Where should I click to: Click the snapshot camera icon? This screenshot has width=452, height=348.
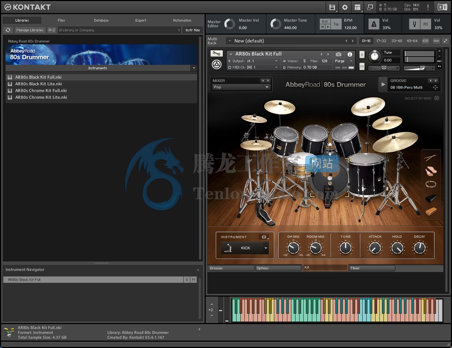[x=338, y=54]
